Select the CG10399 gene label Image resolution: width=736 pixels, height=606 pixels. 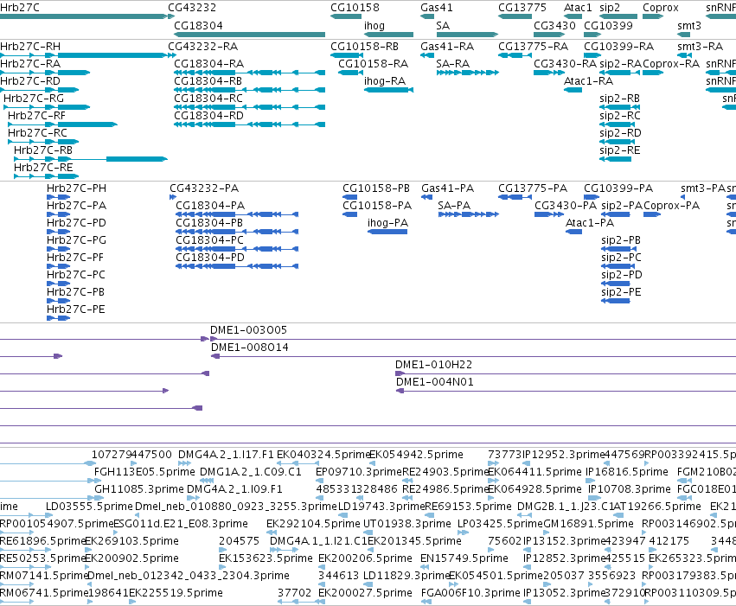tap(608, 25)
